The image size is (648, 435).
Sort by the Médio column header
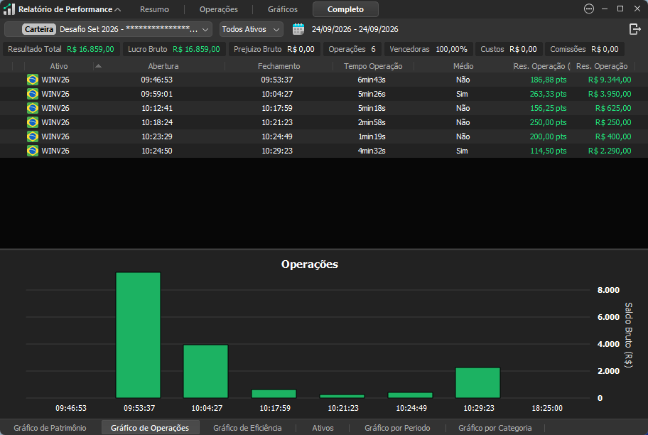point(463,66)
